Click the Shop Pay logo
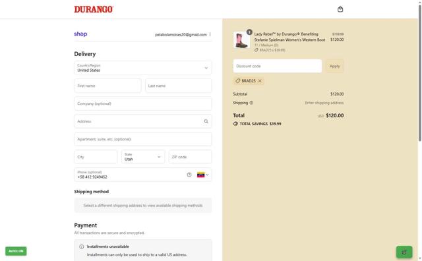The height and width of the screenshot is (261, 422). (x=80, y=34)
